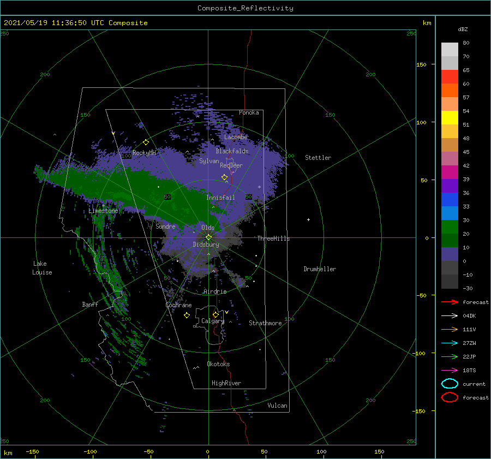
Task: Select the white 04DK arrow legend icon
Action: coord(450,315)
